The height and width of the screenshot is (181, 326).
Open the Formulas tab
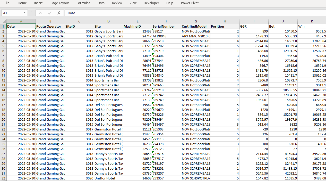pyautogui.click(x=83, y=3)
